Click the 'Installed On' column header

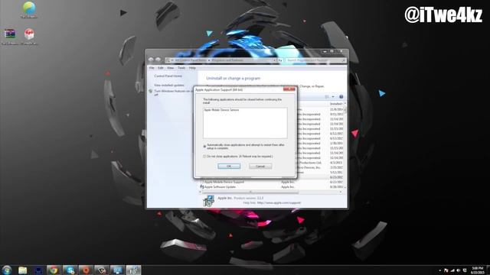pos(337,104)
